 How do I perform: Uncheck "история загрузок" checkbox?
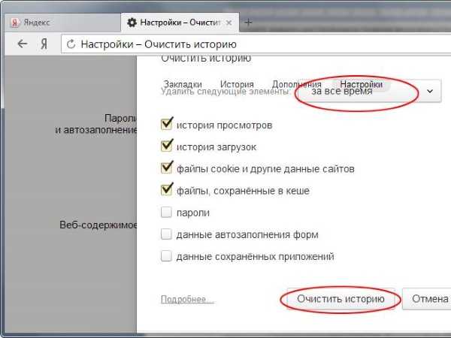pyautogui.click(x=167, y=146)
